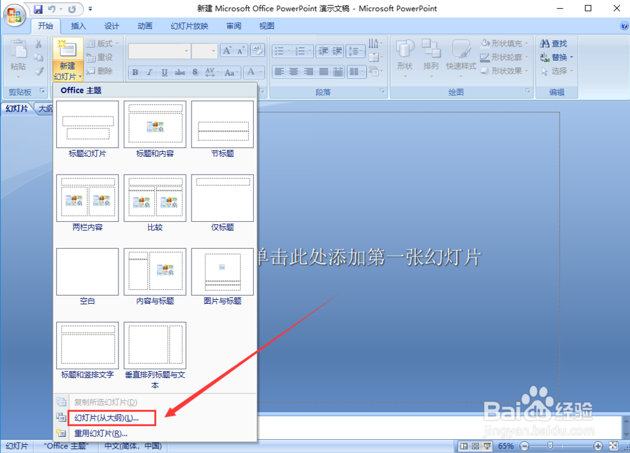This screenshot has width=630, height=453.
Task: Switch to Slide Sorter view in status bar
Action: [x=475, y=446]
